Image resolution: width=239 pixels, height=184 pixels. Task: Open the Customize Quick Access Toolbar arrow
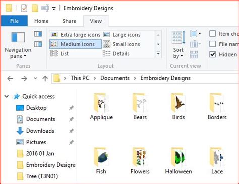pyautogui.click(x=54, y=8)
